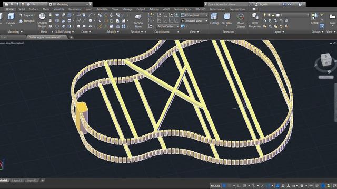
Task: Open the Unsaved View dropdown
Action: pos(194,21)
